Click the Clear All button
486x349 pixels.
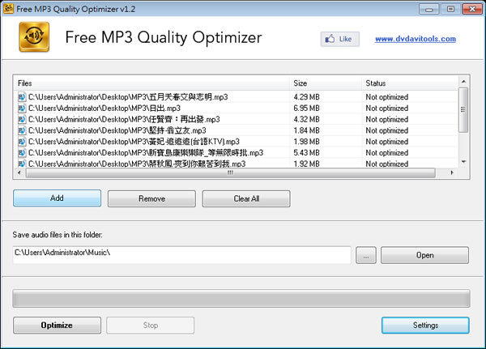pos(246,198)
